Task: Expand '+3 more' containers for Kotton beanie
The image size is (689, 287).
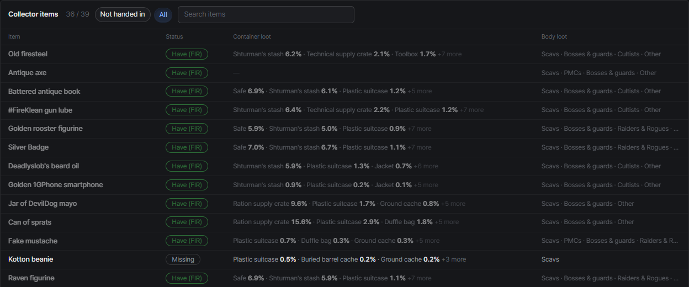Action: pos(454,259)
